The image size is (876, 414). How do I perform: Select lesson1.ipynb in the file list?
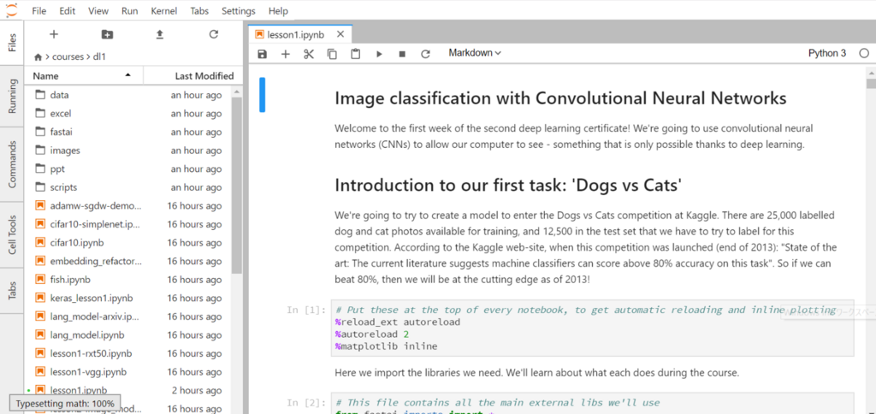[127, 390]
